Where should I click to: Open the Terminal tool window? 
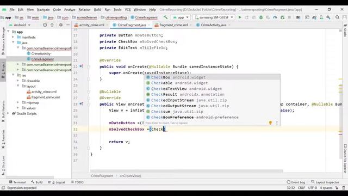[17, 182]
